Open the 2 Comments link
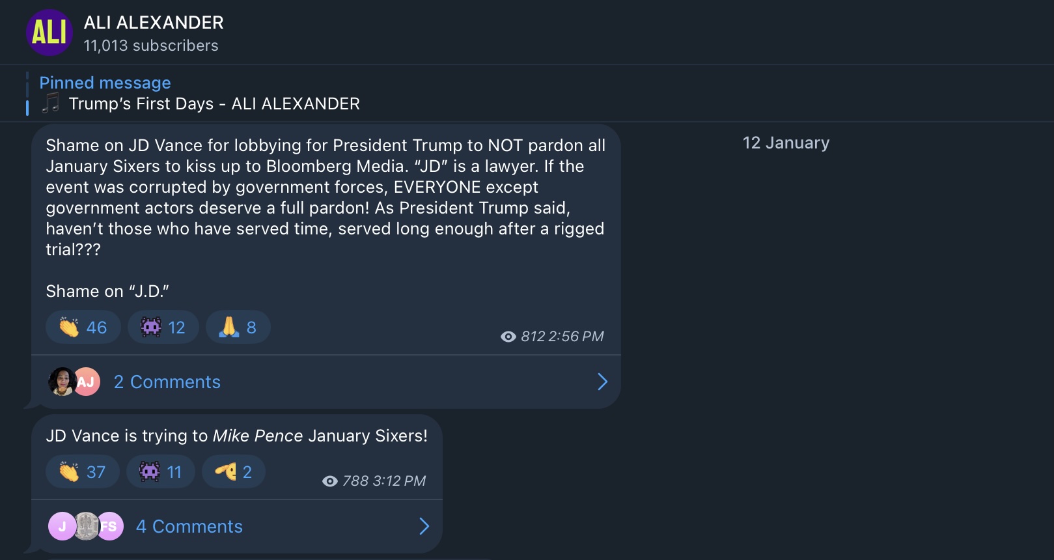Viewport: 1054px width, 560px height. click(x=167, y=382)
